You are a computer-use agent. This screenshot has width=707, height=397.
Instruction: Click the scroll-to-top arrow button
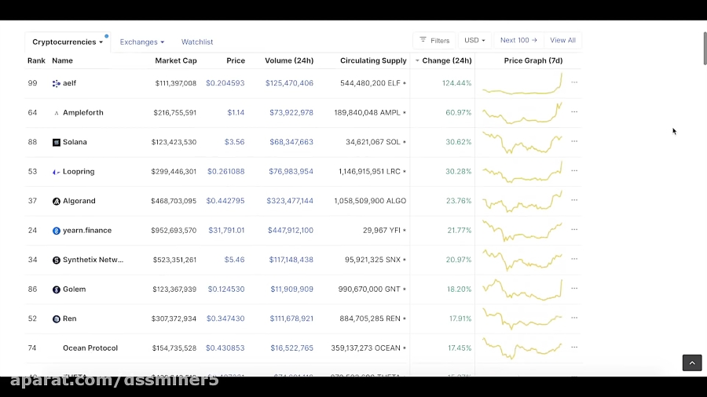point(692,362)
